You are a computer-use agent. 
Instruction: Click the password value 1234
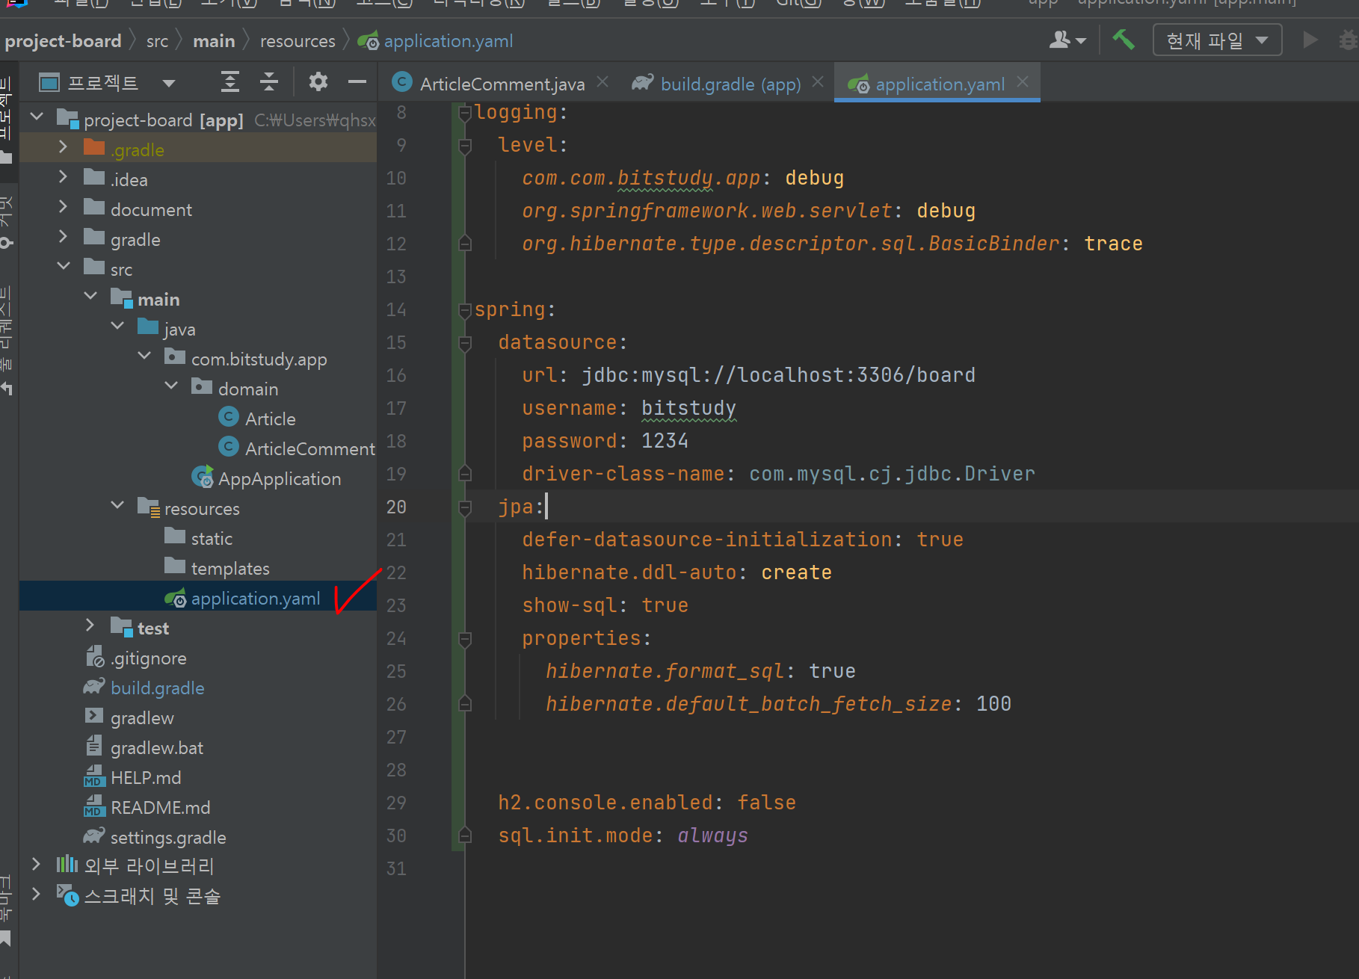click(x=665, y=441)
